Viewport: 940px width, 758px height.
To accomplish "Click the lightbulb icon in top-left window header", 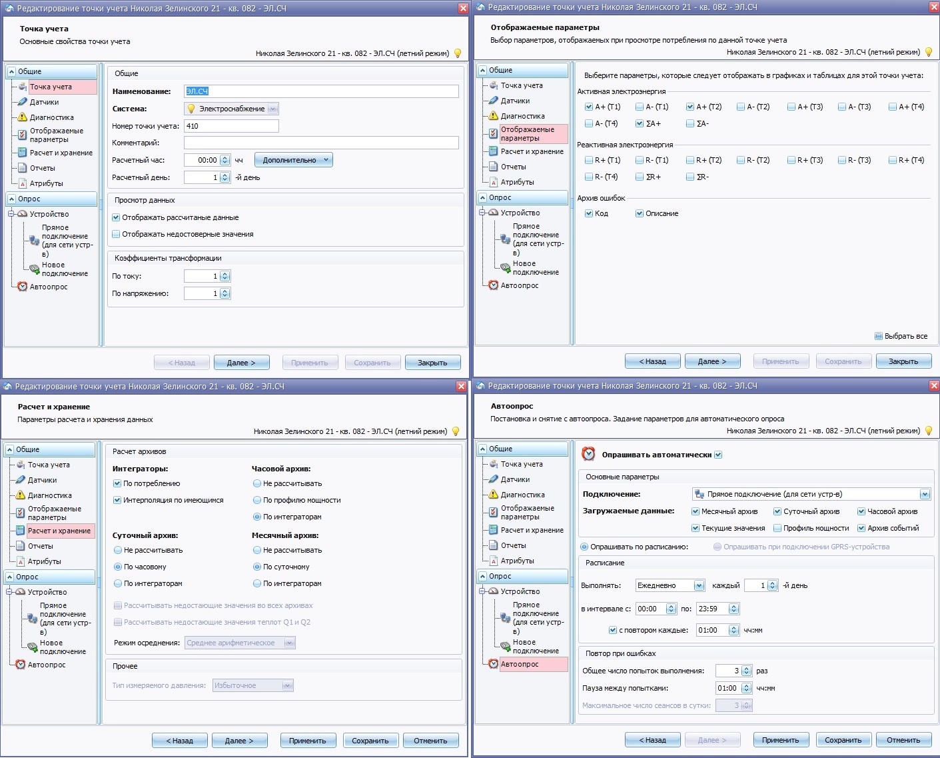I will 458,53.
